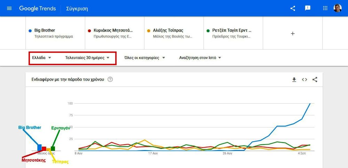Click the Ρετζέπ Ταγίπ Ερντογάν search term
Screen dimensions: 348x168
click(233, 33)
